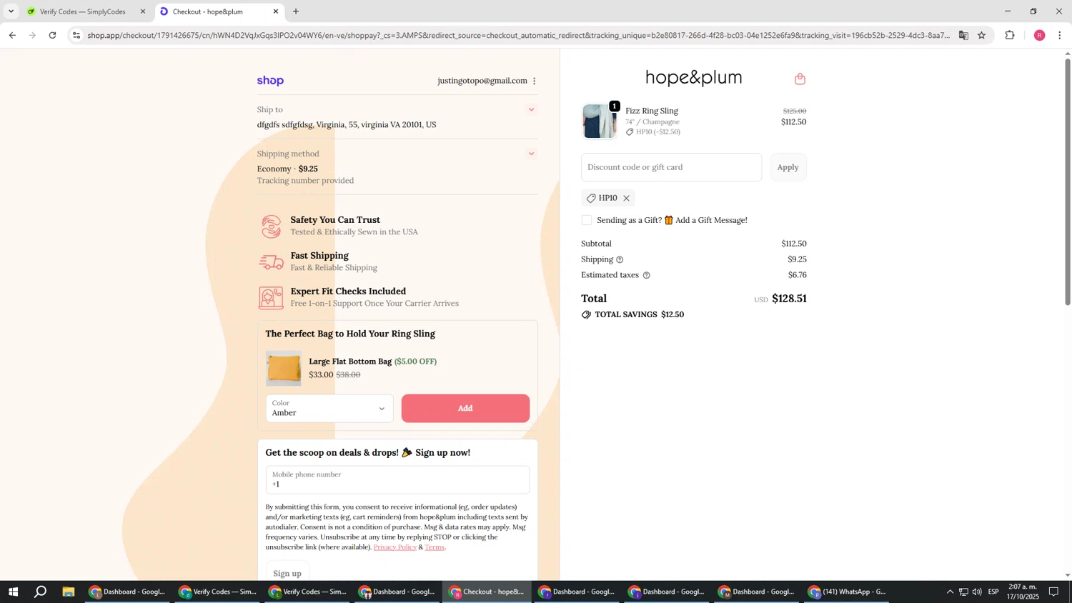Open the Chrome extensions puzzle icon
The height and width of the screenshot is (603, 1072).
[x=1010, y=35]
